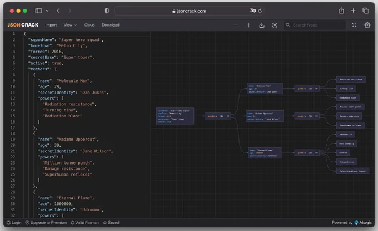Screen dimensions: 378x231
Task: Click the translate icon in address bar
Action: [252, 11]
